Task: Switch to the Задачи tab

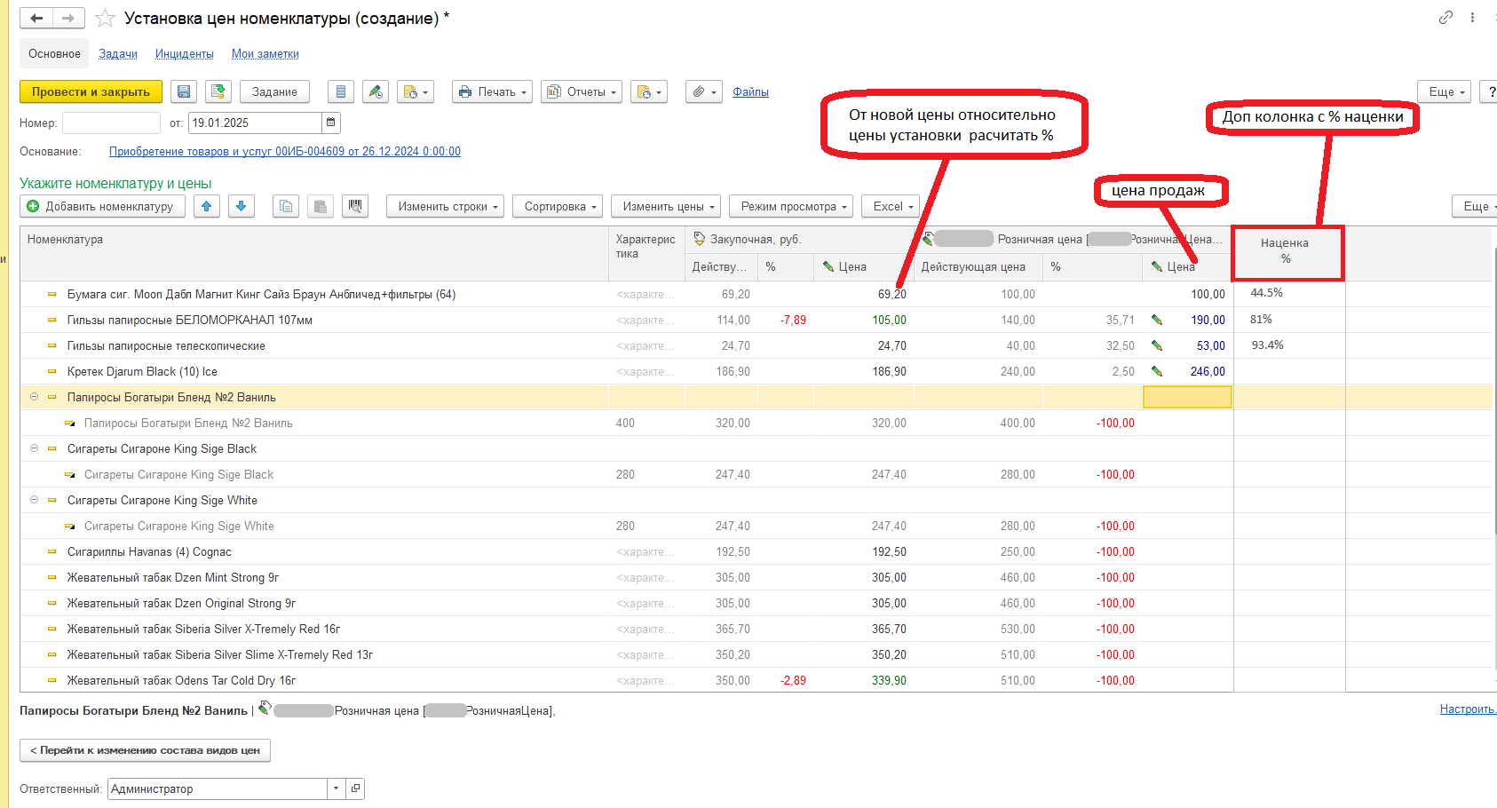Action: tap(118, 54)
